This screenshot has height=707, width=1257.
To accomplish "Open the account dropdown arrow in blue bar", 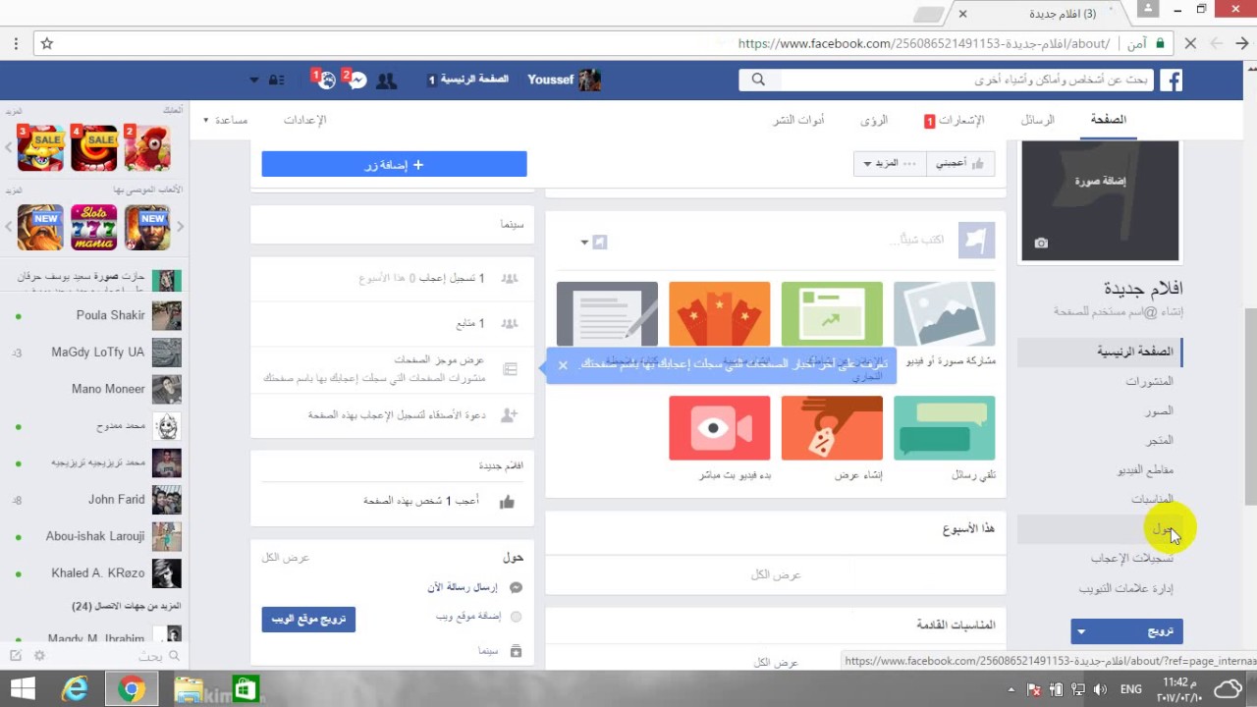I will [x=254, y=81].
